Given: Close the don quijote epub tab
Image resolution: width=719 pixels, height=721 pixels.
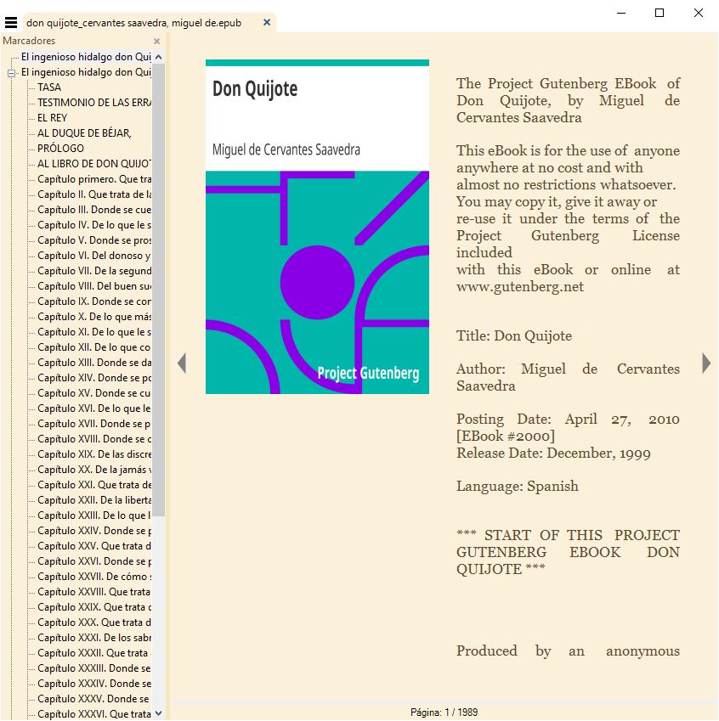Looking at the screenshot, I should pyautogui.click(x=267, y=23).
